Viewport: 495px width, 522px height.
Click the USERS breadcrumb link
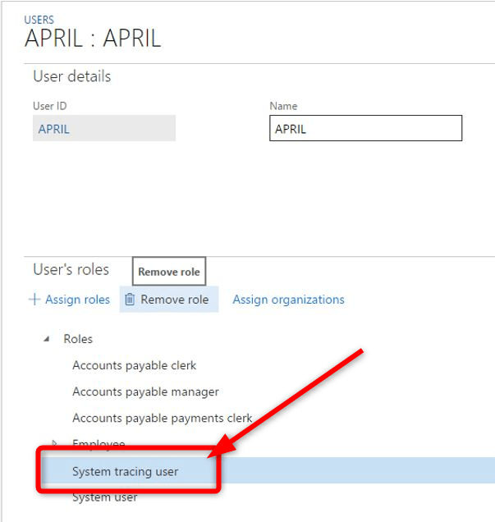pos(39,20)
